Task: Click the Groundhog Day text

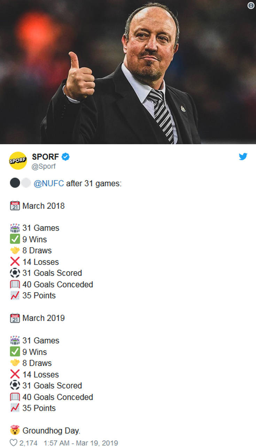Action: [x=52, y=431]
